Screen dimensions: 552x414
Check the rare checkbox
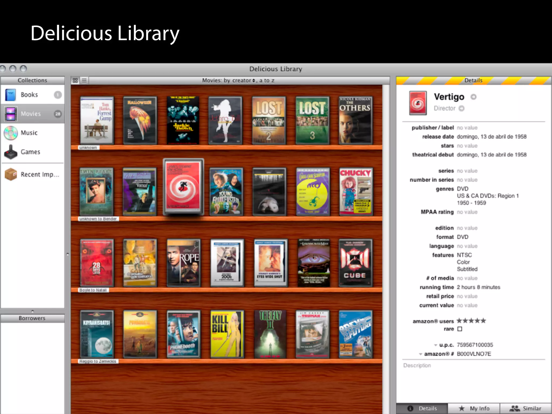click(x=460, y=329)
